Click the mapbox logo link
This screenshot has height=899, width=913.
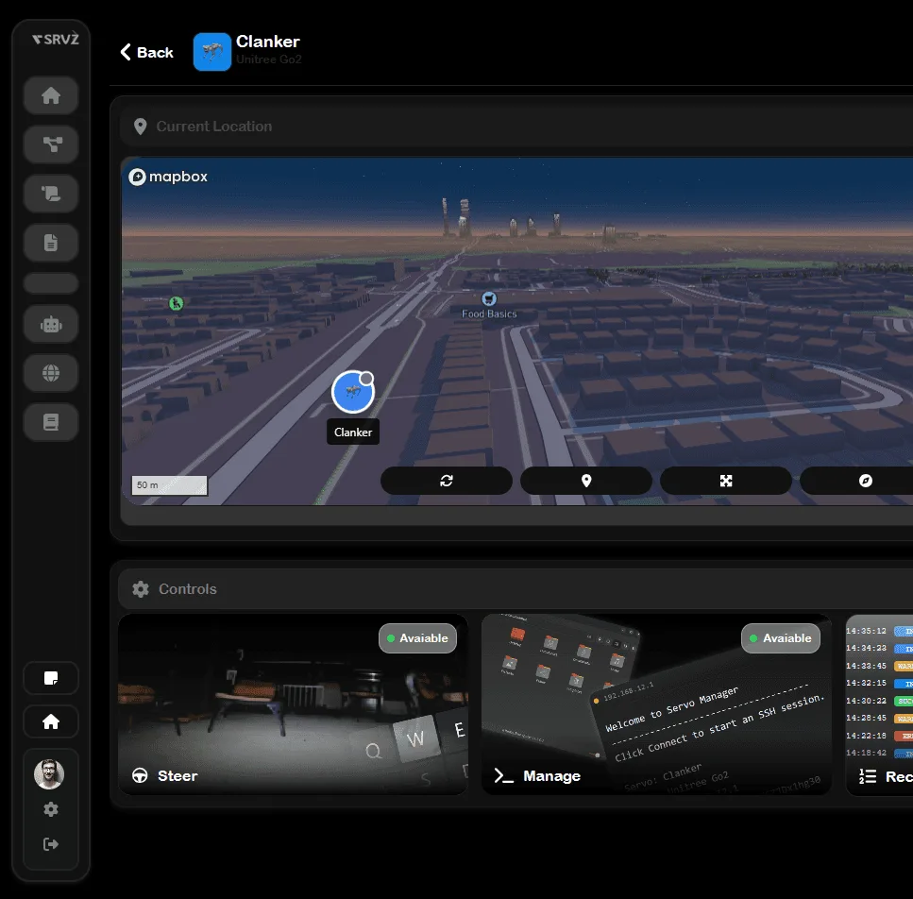point(169,177)
